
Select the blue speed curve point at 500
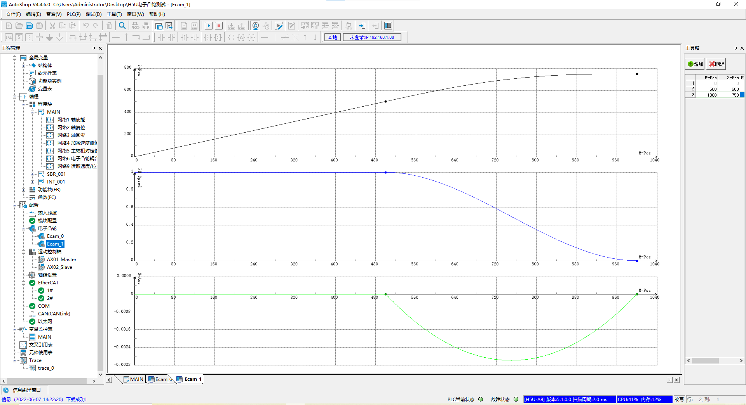[x=385, y=172]
